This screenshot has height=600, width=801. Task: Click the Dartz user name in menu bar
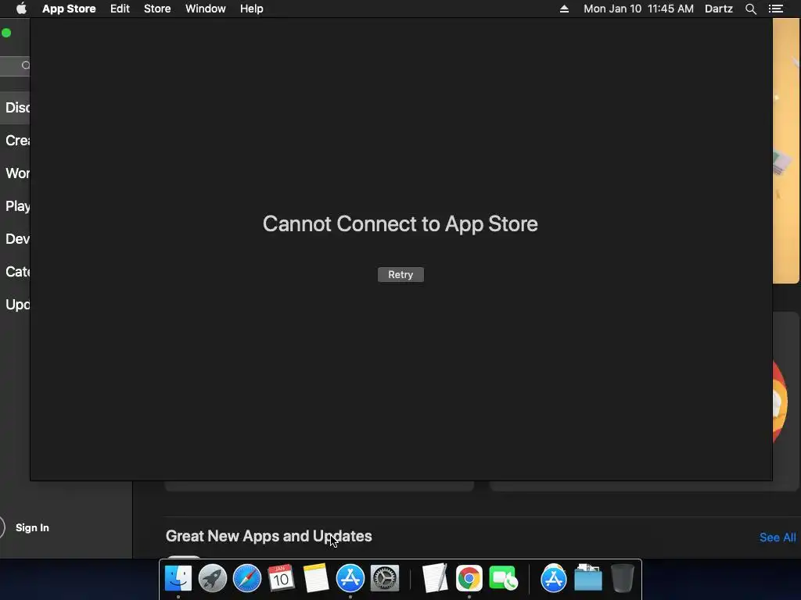point(719,9)
